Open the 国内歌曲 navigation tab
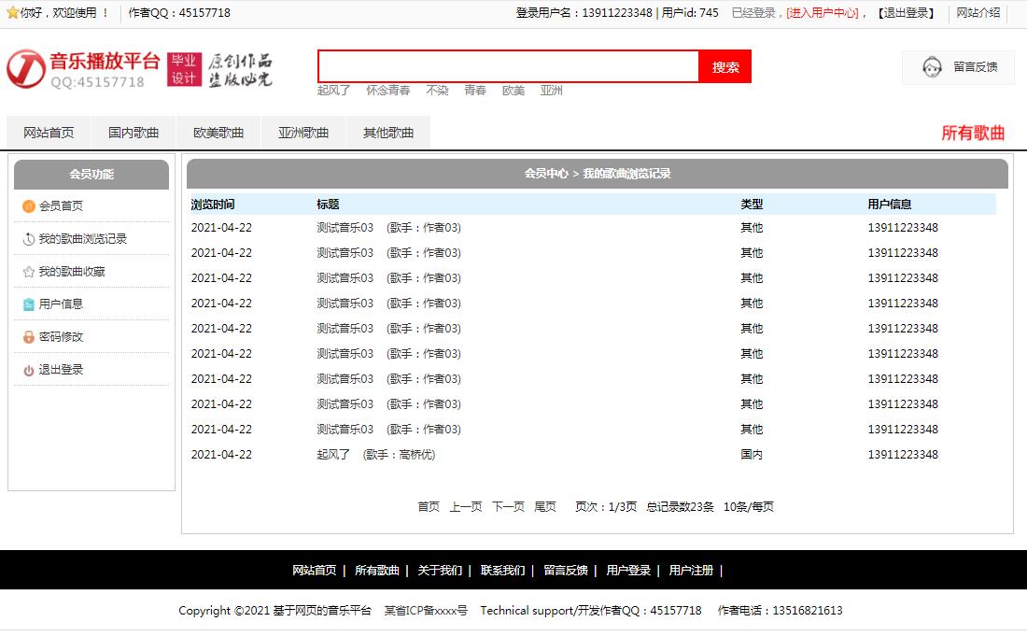1027x636 pixels. [134, 133]
